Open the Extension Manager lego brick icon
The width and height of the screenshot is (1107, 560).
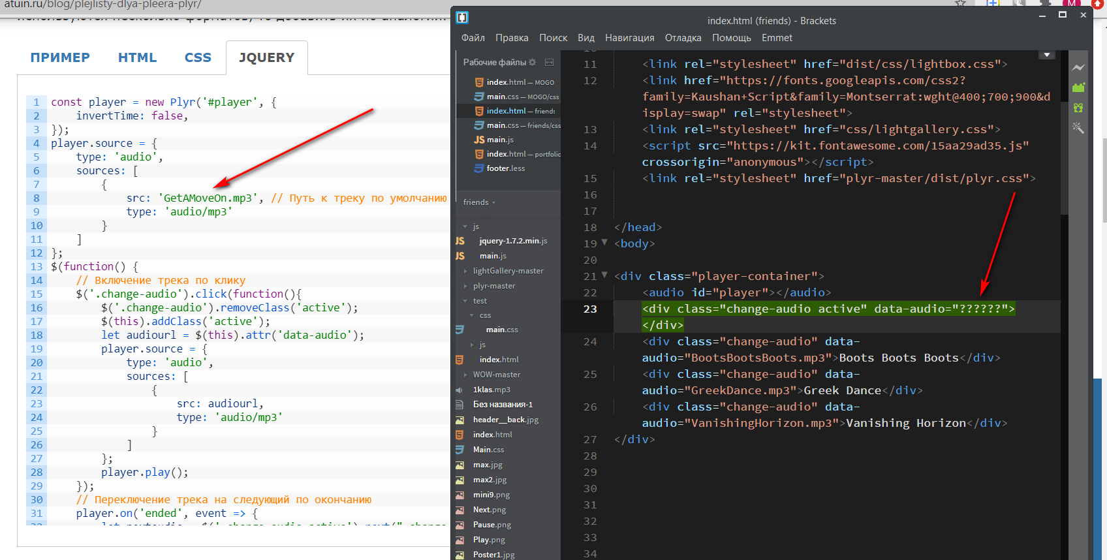(1078, 87)
